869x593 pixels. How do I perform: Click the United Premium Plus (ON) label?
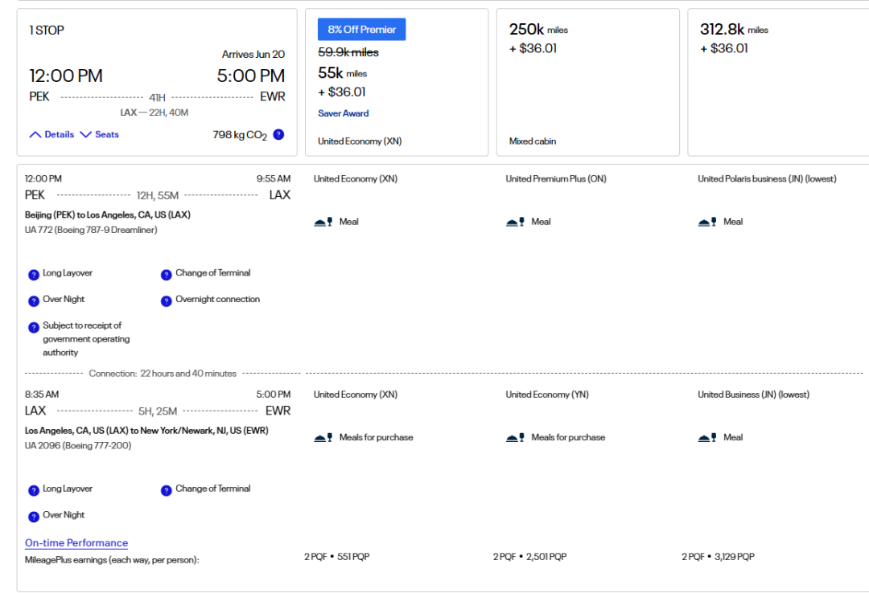(556, 179)
